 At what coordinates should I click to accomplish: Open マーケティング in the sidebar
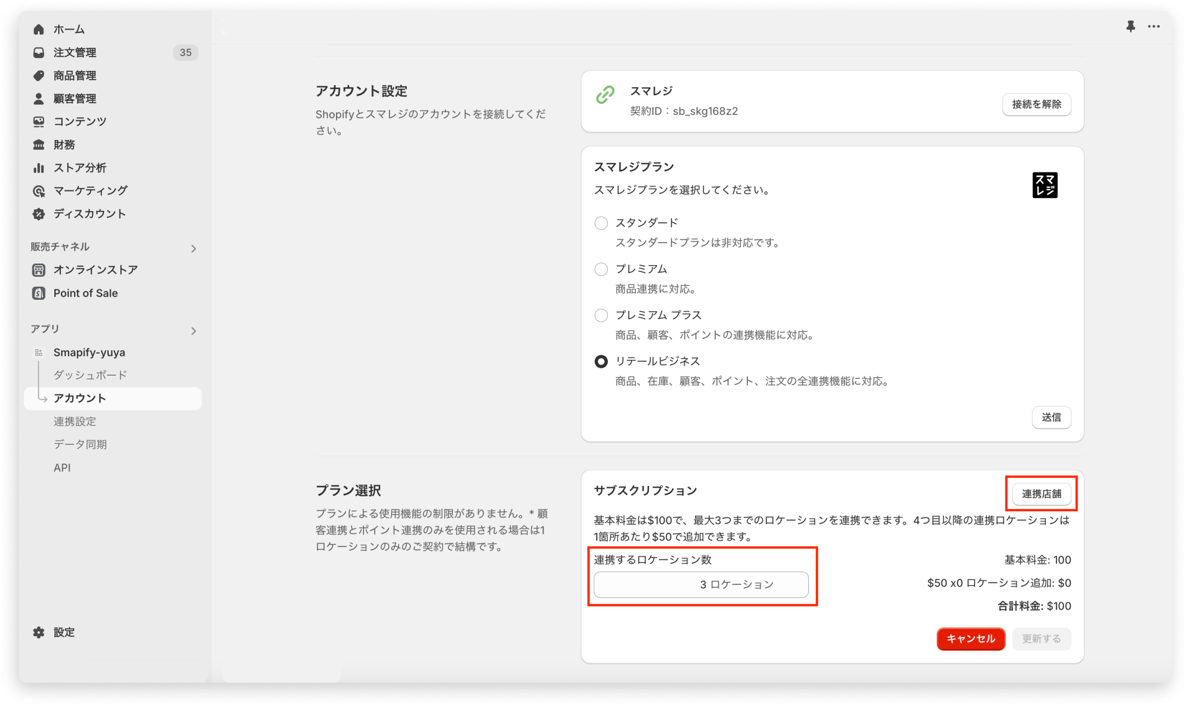point(91,191)
